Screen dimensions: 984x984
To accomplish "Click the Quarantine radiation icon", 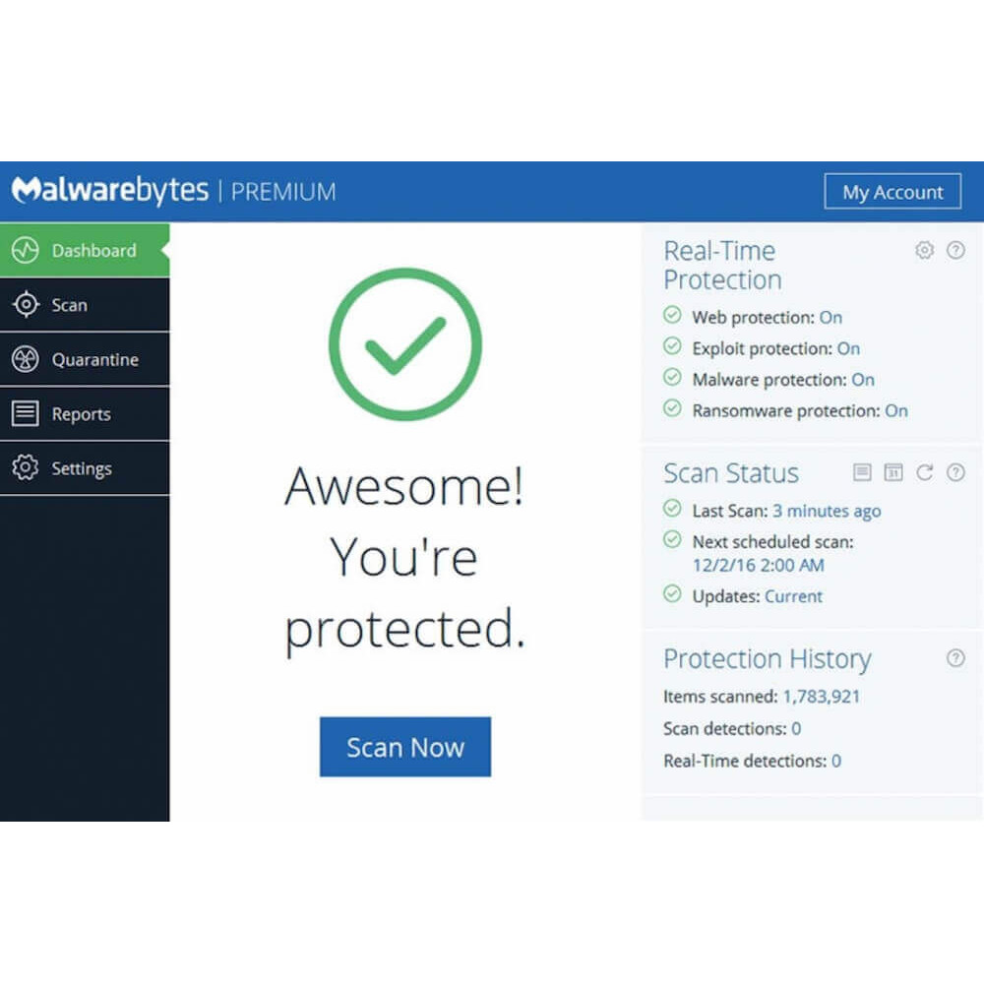I will [x=26, y=359].
